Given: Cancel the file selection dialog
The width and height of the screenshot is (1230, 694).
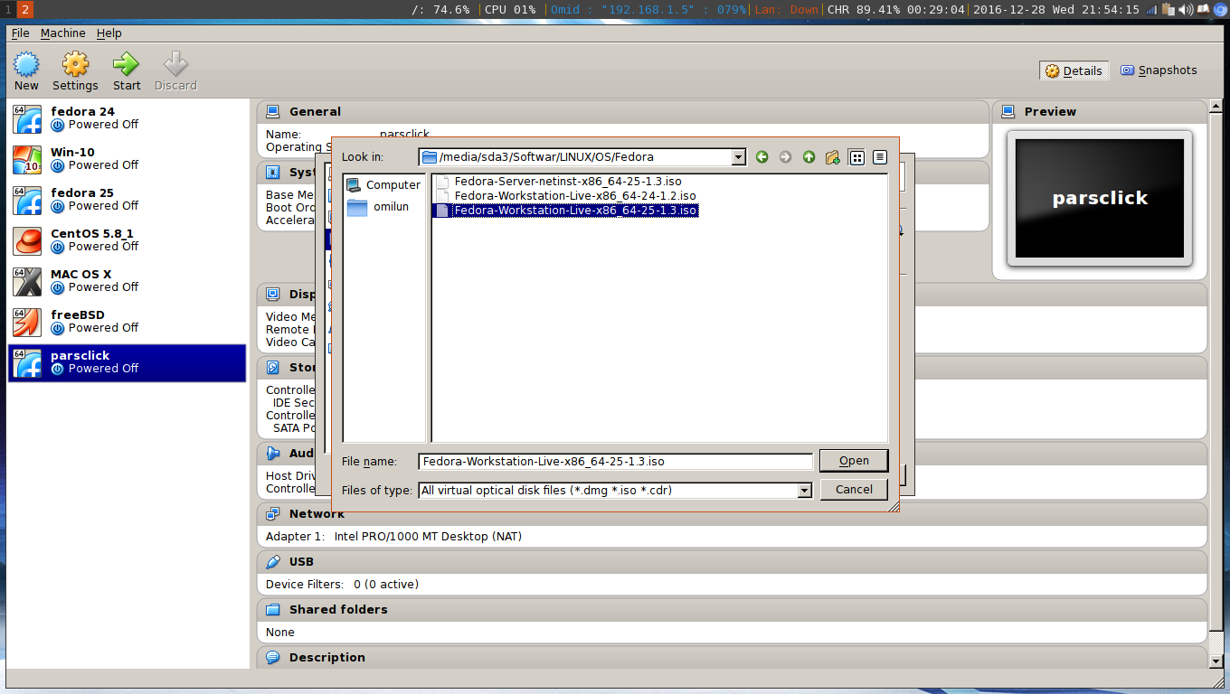Looking at the screenshot, I should 853,489.
